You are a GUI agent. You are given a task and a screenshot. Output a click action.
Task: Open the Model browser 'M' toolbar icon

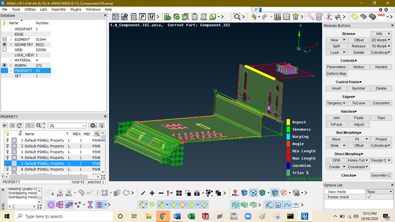tap(151, 17)
